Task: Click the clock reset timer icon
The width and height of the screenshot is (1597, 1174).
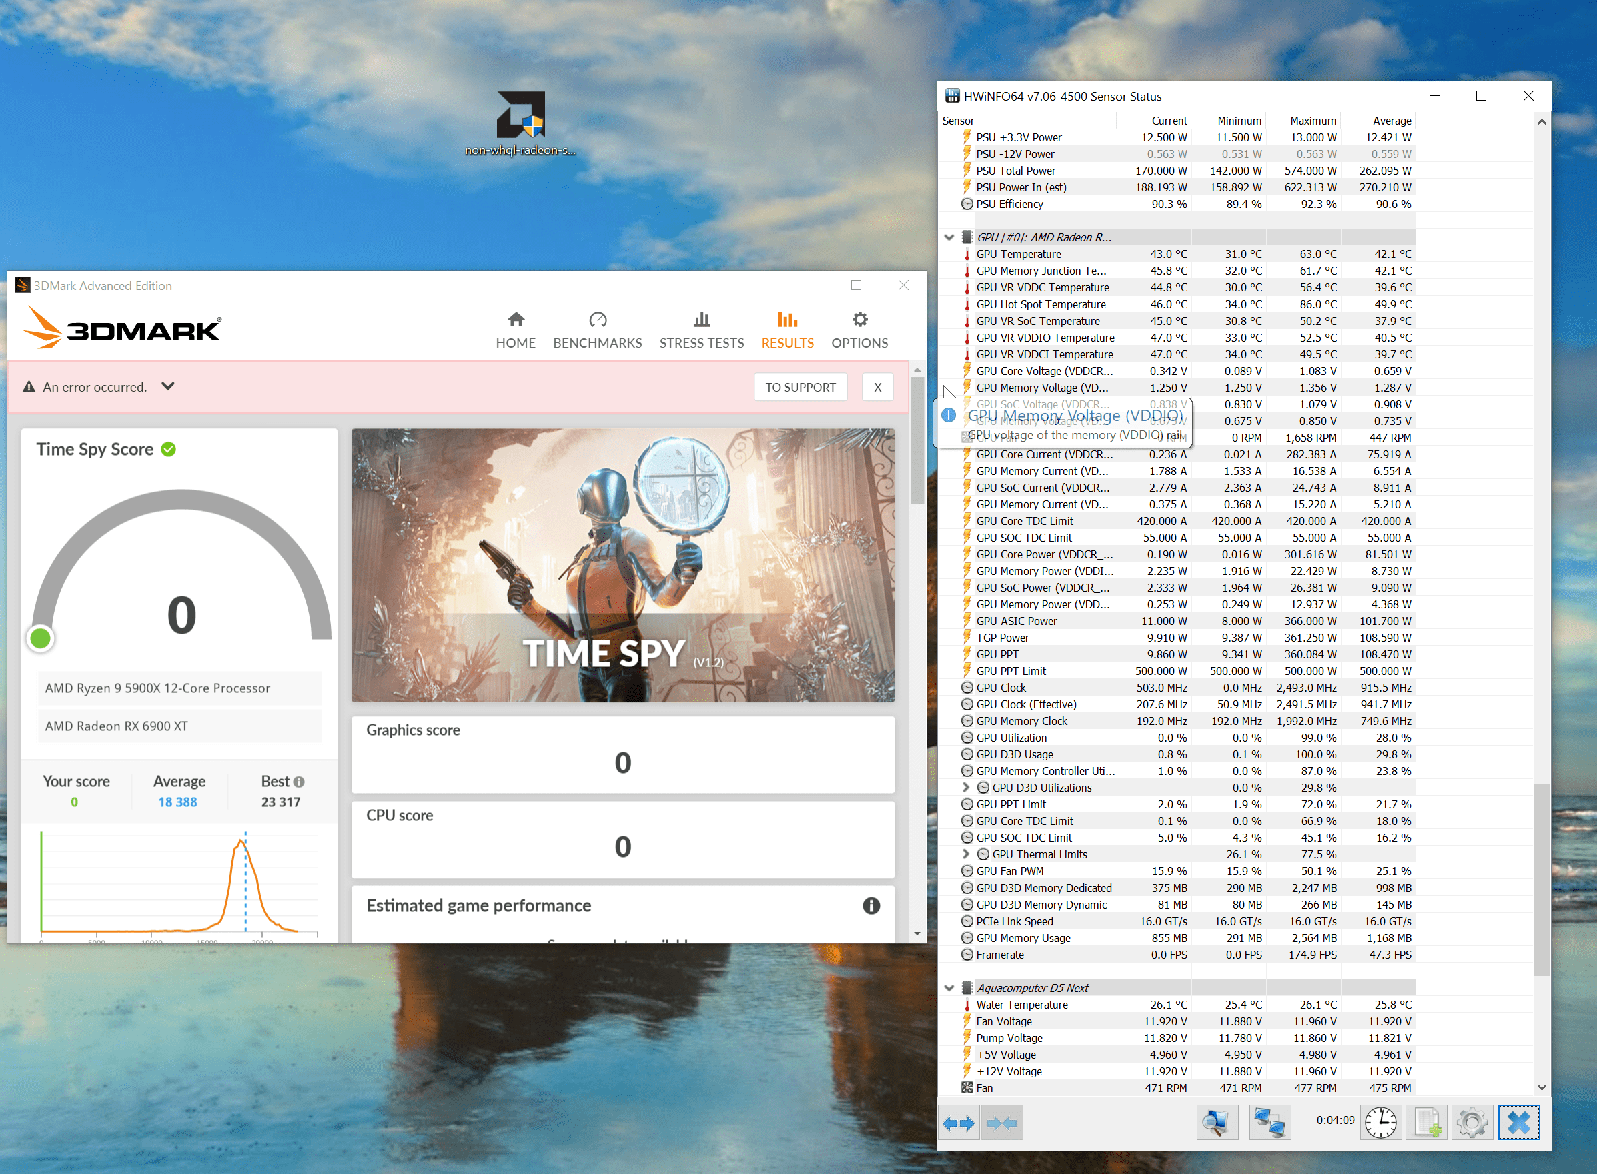Action: click(x=1380, y=1123)
